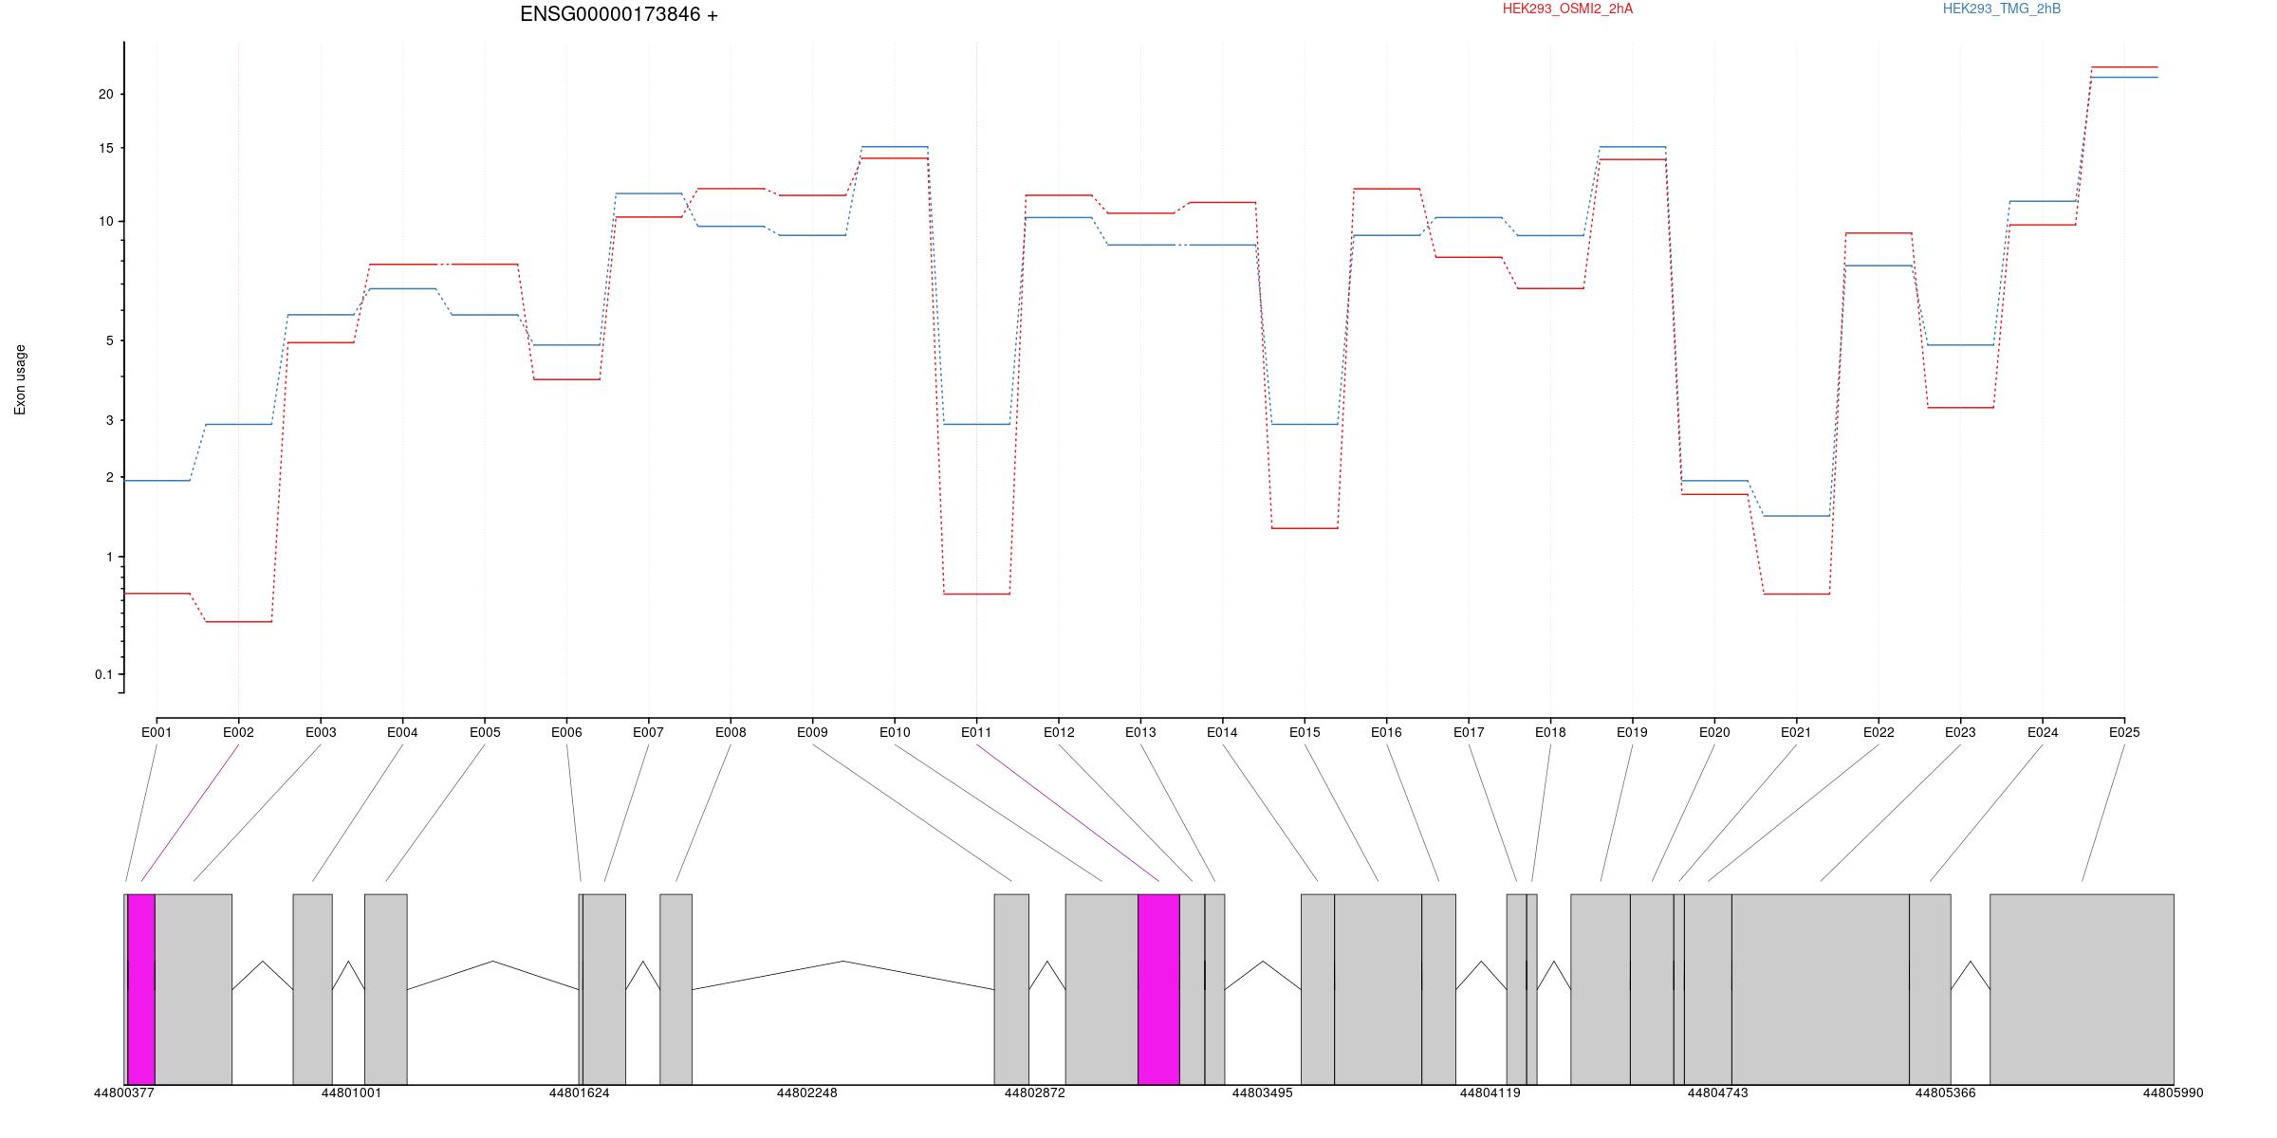Click exon label E010
This screenshot has width=2277, height=1138.
(x=895, y=732)
